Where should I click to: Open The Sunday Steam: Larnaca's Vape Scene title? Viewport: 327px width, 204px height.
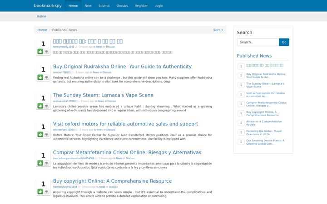(x=103, y=95)
